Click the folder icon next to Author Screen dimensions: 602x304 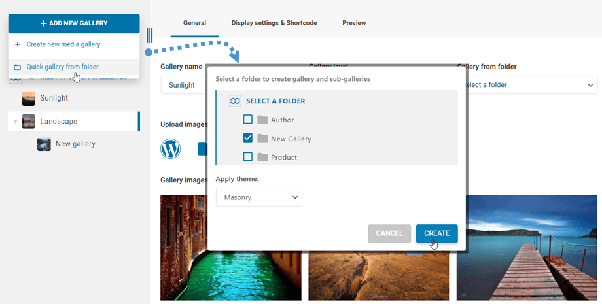click(262, 120)
